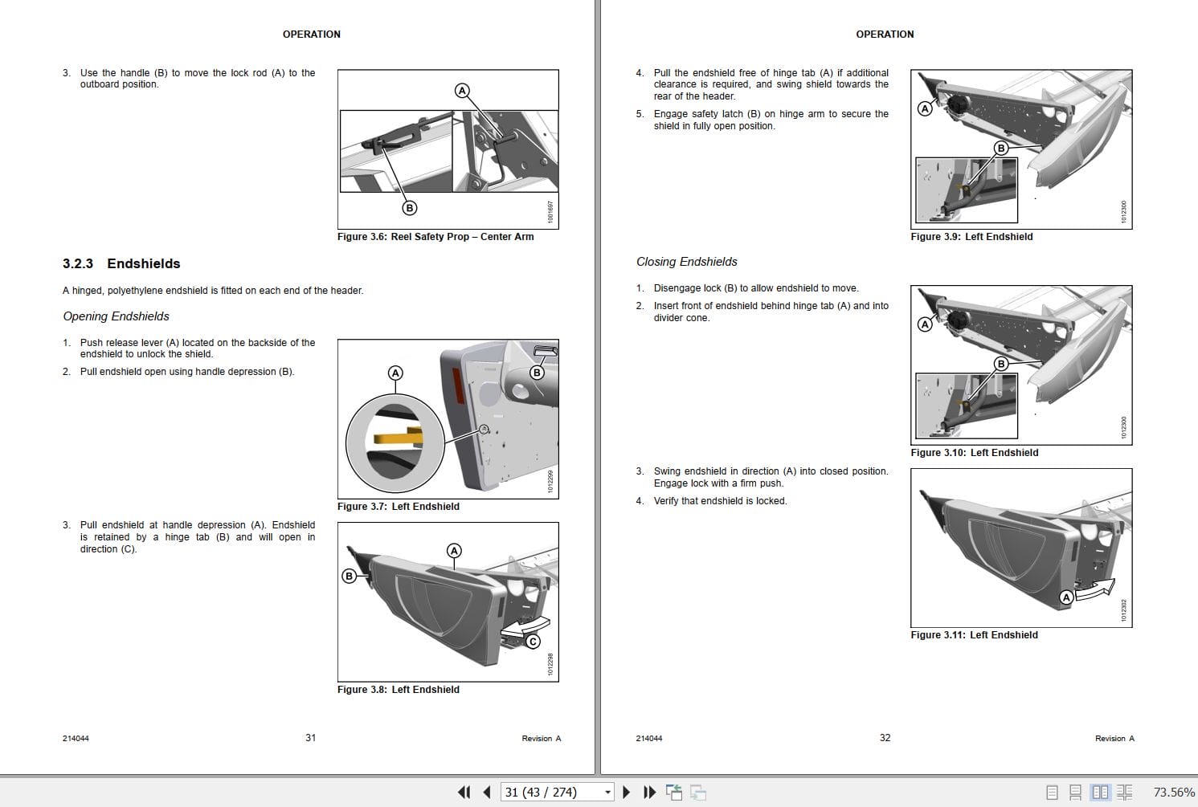Click the Figure 3.9 open endshield illustration
Screen dimensions: 1198x807
pos(1021,149)
